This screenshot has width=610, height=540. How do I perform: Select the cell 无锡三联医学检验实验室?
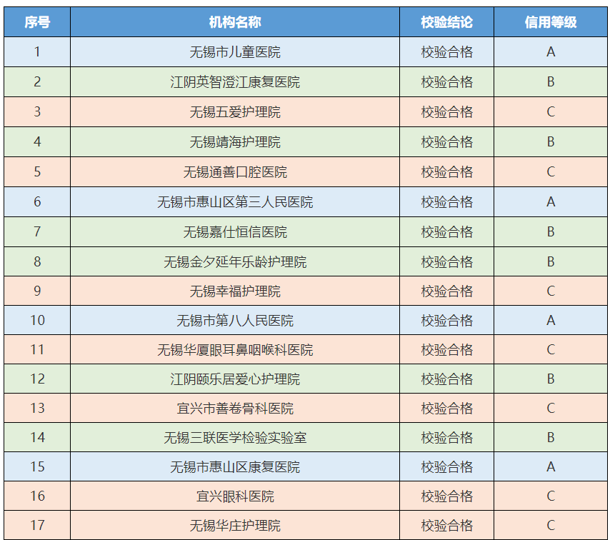[235, 437]
